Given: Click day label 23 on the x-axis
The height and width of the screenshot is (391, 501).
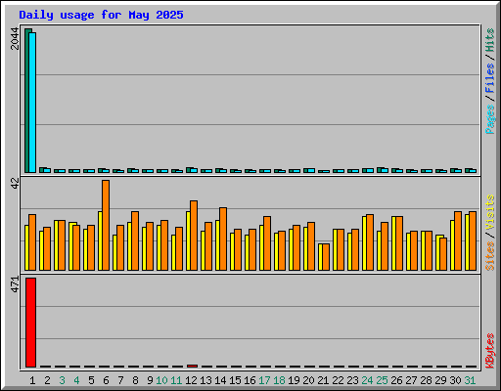Looking at the screenshot, I should tap(352, 380).
